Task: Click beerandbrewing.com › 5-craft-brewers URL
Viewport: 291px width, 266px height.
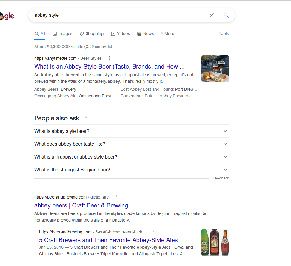Action: pyautogui.click(x=92, y=232)
